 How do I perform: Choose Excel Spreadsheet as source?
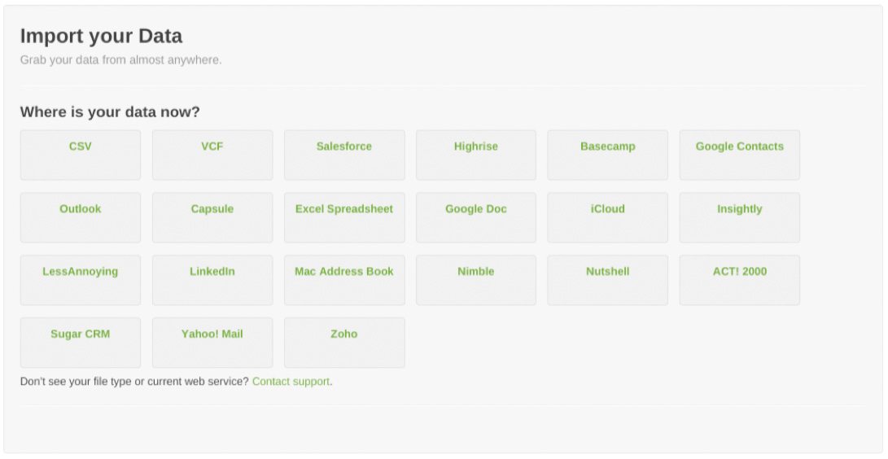(x=344, y=218)
